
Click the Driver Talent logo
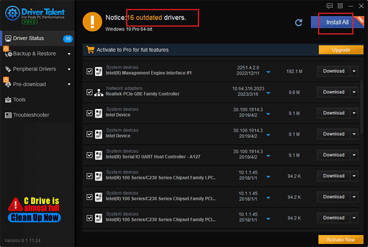point(35,15)
